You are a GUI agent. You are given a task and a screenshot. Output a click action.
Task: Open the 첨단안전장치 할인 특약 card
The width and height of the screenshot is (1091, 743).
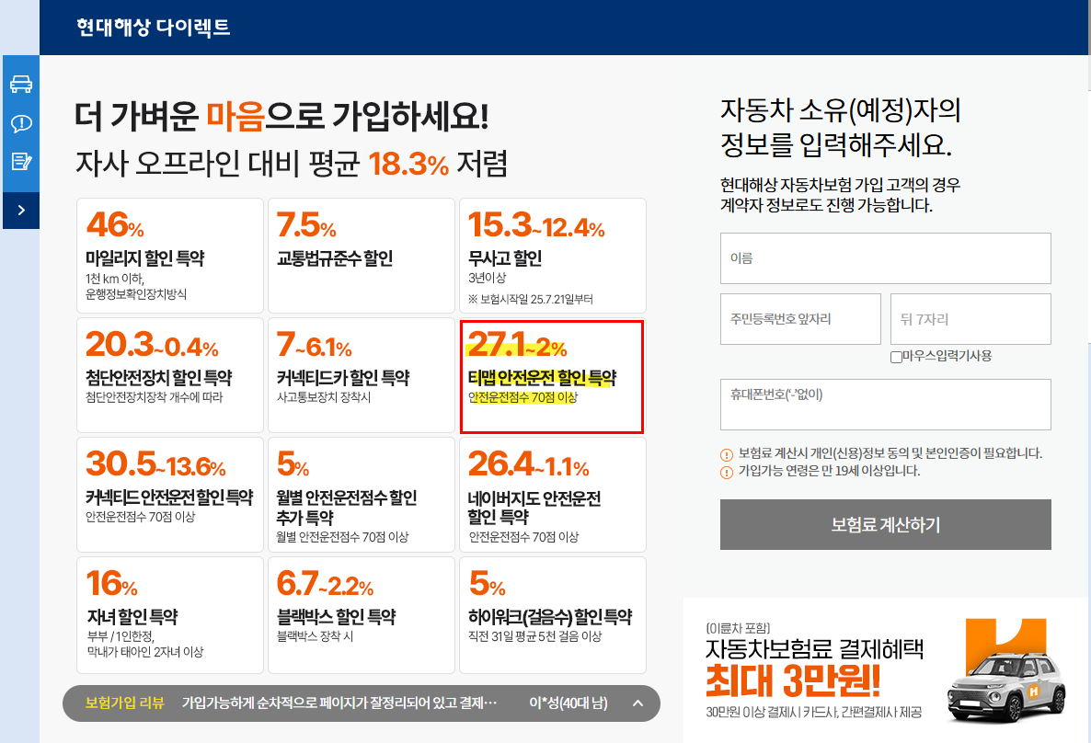[170, 375]
